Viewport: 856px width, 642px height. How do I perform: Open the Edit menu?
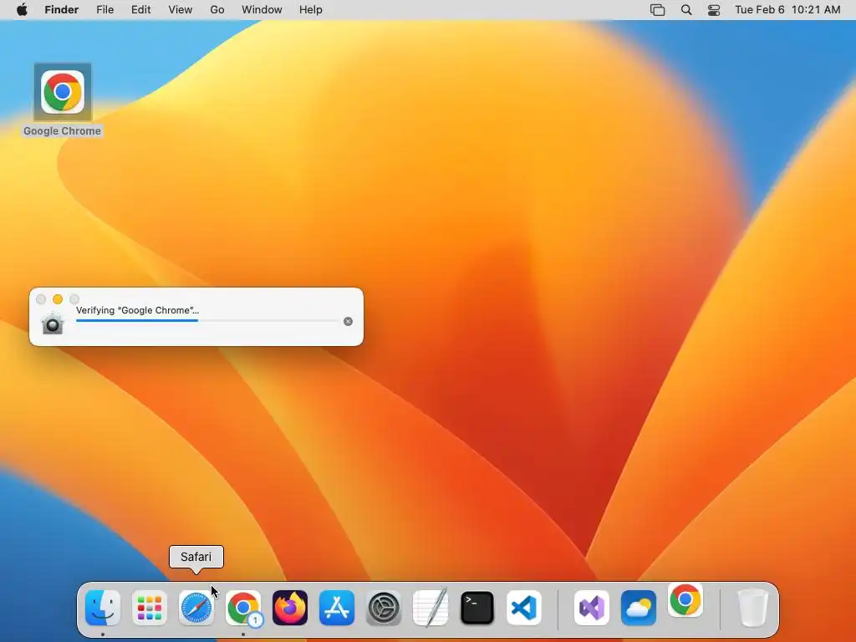140,10
